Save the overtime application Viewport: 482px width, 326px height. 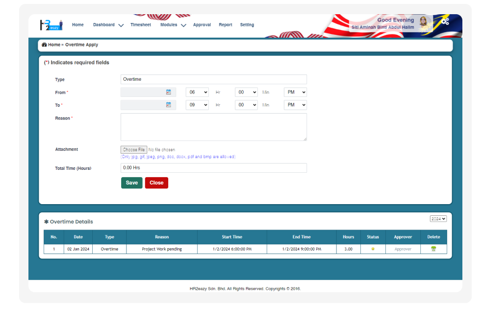click(131, 183)
